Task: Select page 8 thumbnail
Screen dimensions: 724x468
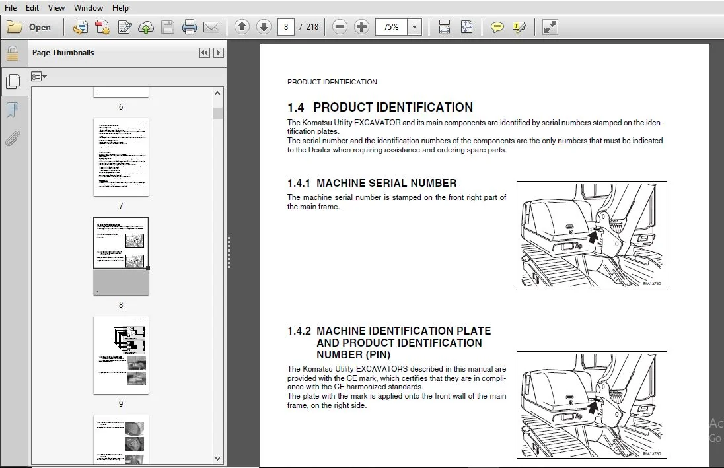Action: (x=121, y=256)
